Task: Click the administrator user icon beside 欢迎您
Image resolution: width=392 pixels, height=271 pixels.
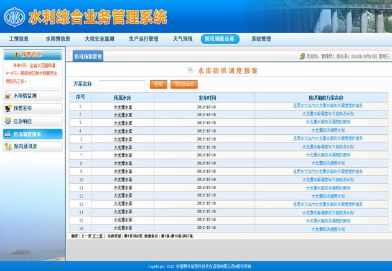Action: tap(302, 57)
